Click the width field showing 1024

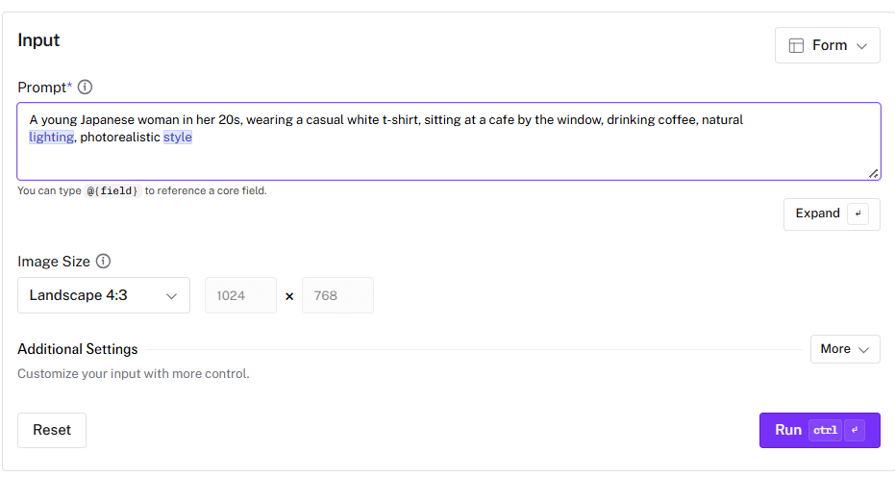point(240,295)
